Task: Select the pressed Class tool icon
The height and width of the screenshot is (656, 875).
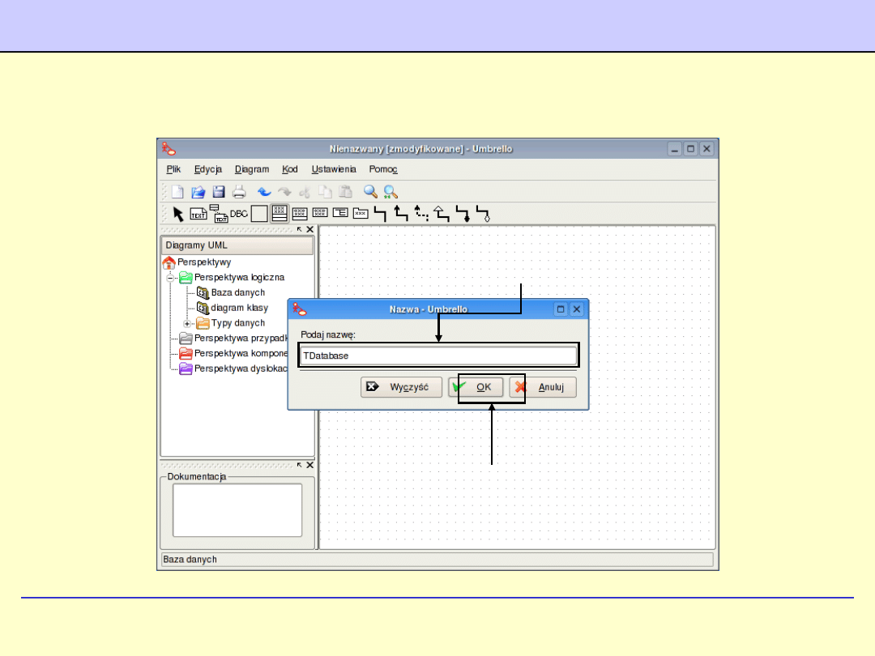Action: pos(280,214)
